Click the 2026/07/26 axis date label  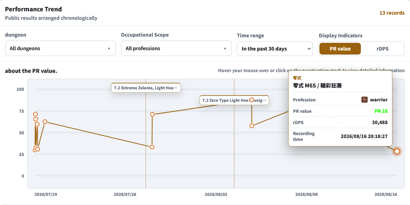click(125, 194)
